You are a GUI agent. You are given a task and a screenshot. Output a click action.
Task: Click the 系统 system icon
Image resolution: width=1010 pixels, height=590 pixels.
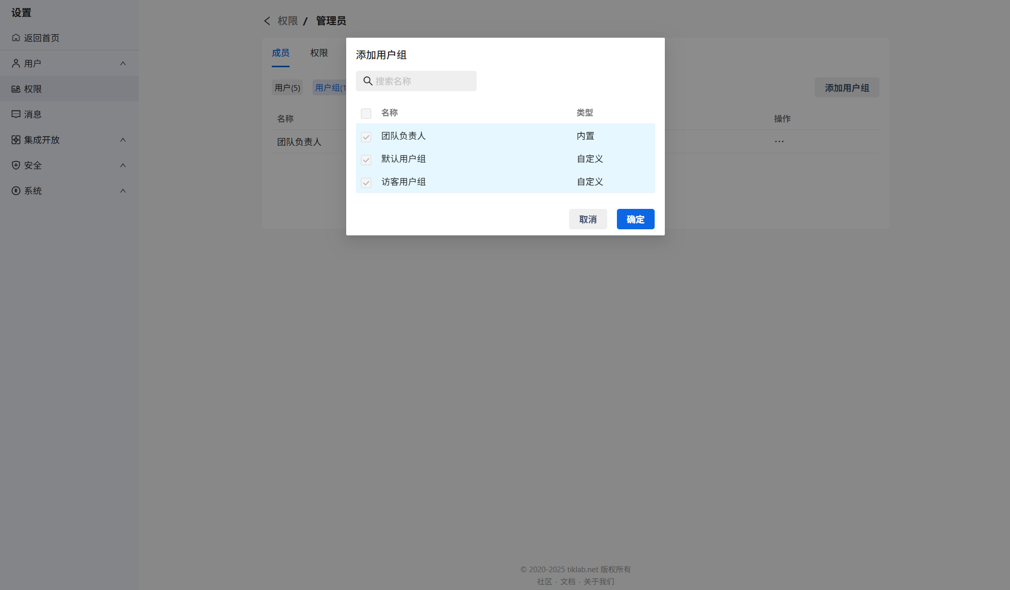coord(16,191)
